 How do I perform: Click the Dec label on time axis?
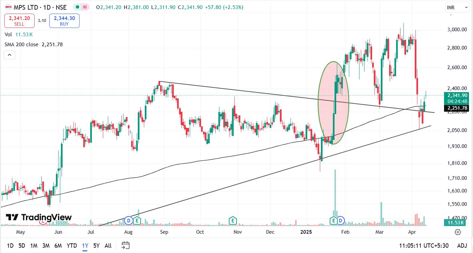270,232
